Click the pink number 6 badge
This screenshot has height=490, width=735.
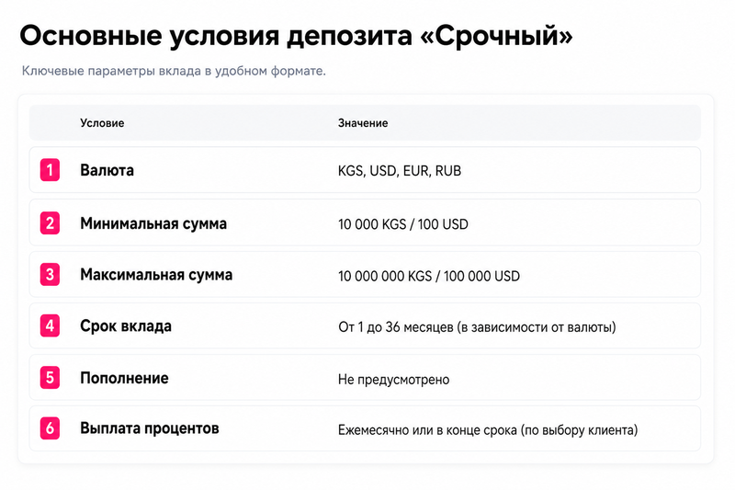(x=50, y=428)
